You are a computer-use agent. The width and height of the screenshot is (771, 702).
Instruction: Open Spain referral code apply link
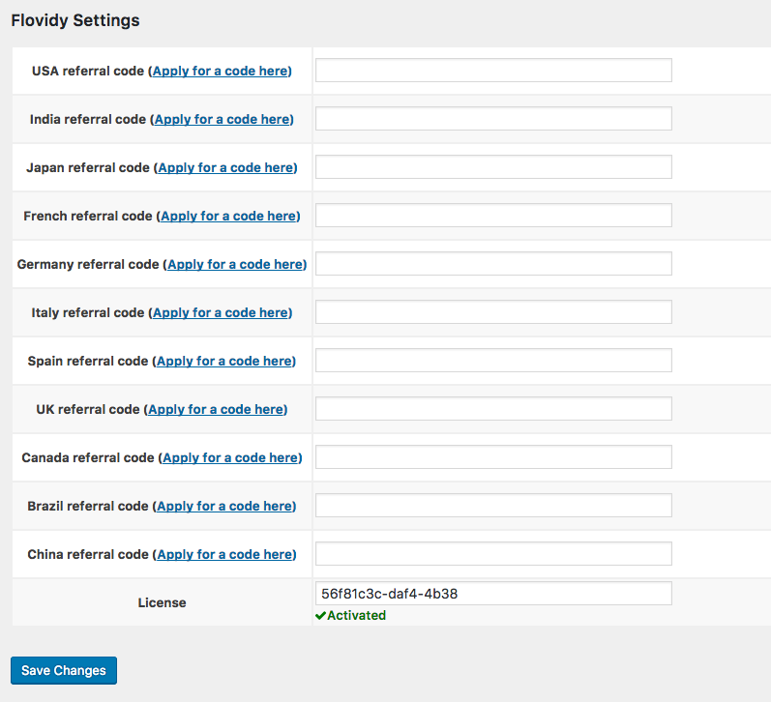pos(224,362)
